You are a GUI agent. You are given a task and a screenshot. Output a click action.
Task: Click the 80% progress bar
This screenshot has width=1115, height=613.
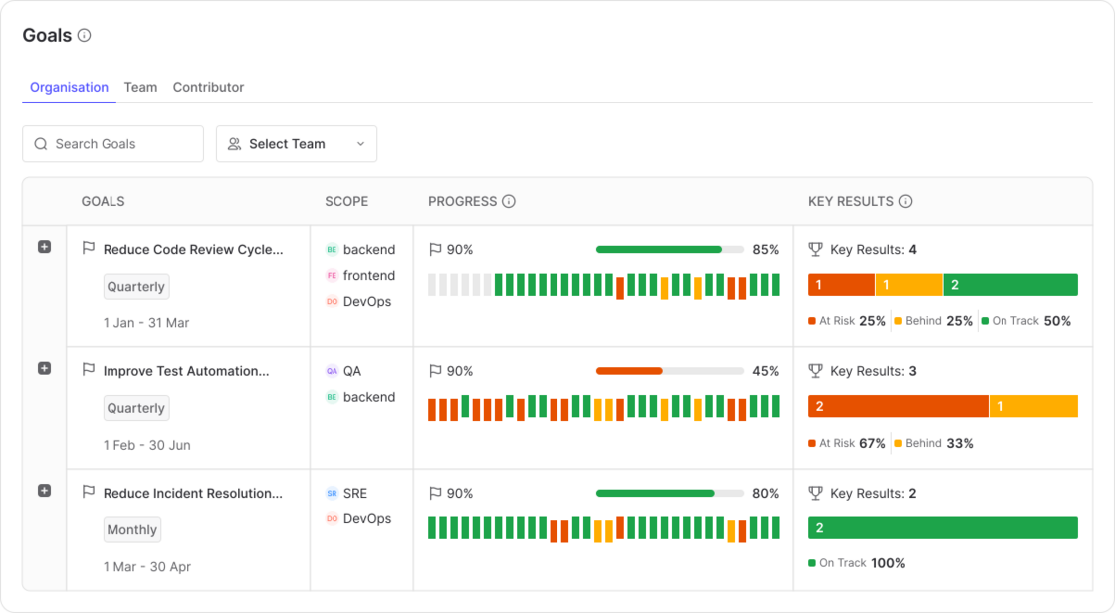click(x=670, y=493)
